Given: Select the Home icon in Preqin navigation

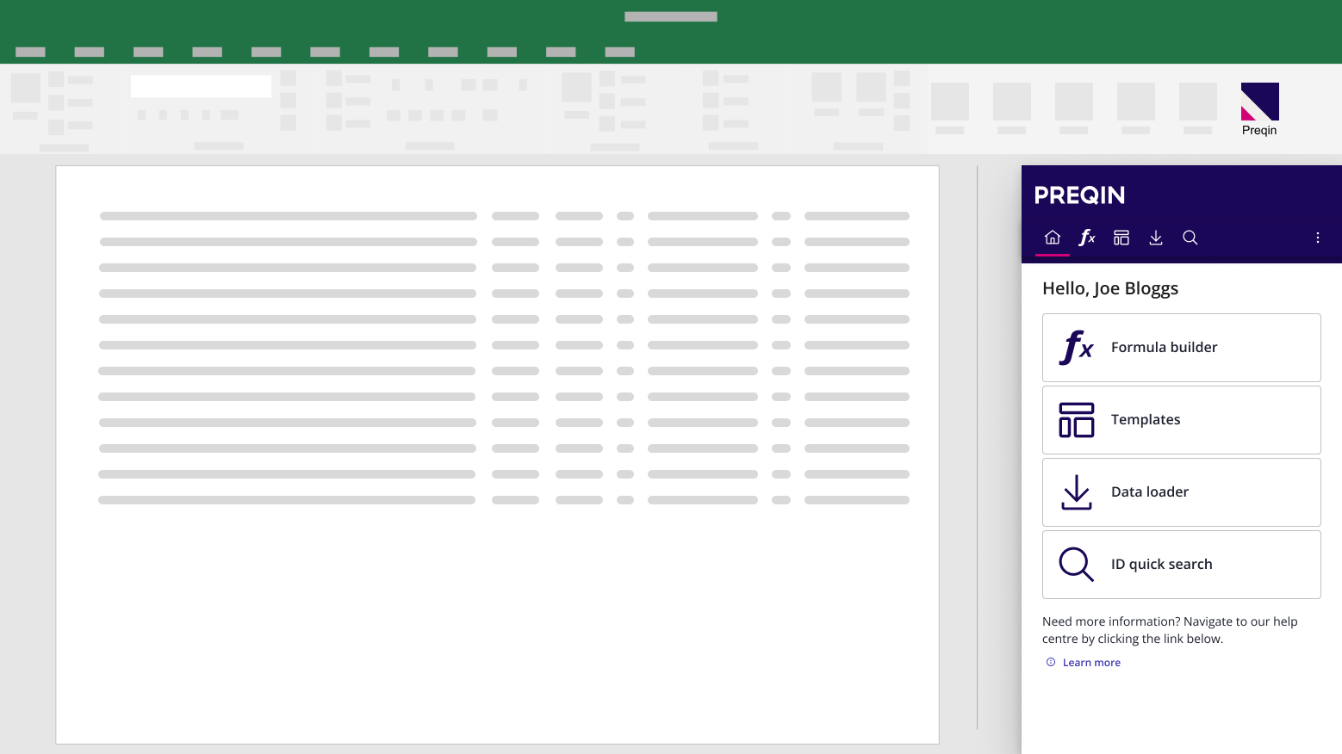Looking at the screenshot, I should 1052,237.
